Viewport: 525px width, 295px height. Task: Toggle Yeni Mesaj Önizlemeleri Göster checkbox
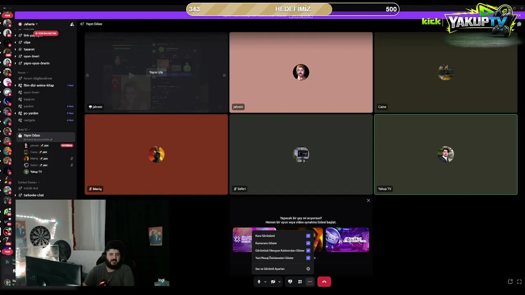[308, 258]
